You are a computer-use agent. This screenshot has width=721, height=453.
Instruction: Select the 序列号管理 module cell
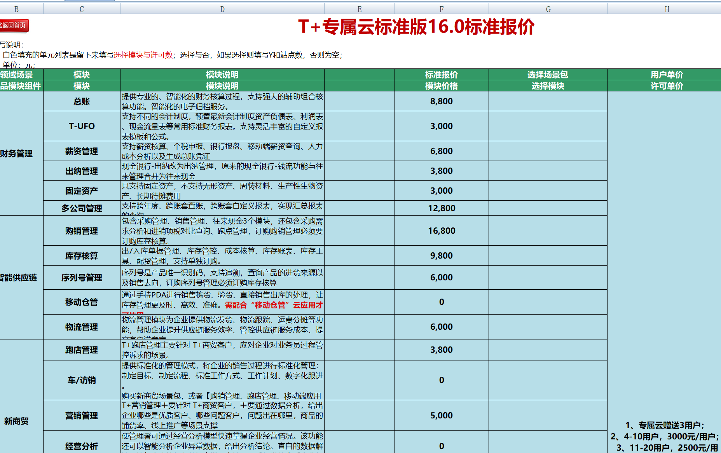click(x=82, y=277)
